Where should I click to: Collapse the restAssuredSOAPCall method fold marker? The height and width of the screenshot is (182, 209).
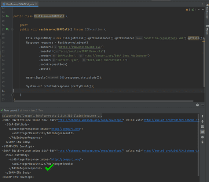pyautogui.click(x=12, y=29)
